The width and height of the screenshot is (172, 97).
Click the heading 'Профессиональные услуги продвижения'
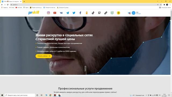85,89
